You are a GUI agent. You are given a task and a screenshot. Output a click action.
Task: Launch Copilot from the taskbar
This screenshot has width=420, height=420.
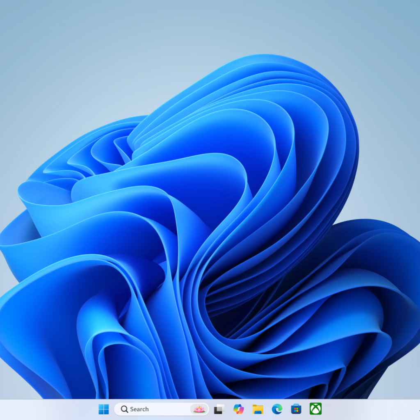(x=238, y=409)
